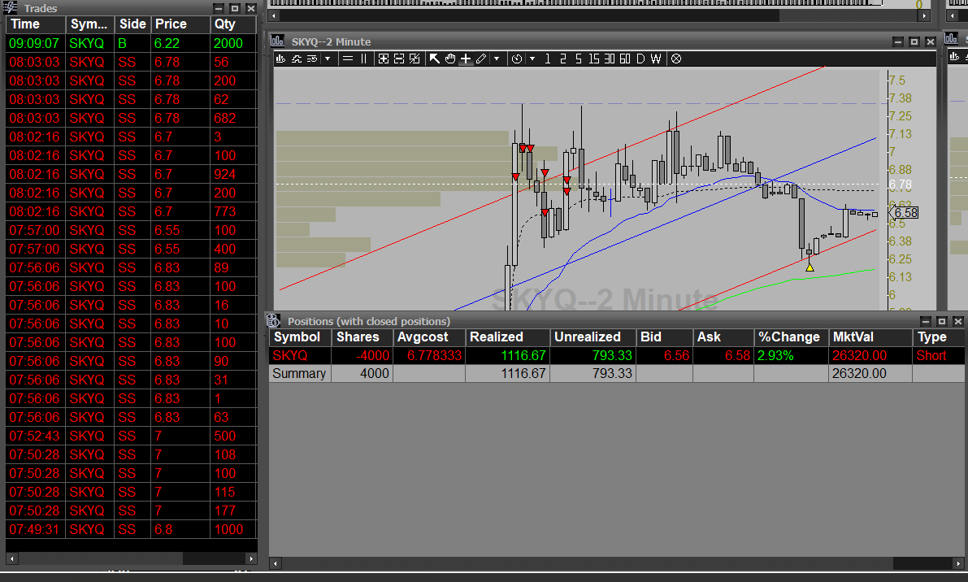The image size is (968, 582).
Task: Select the hand pan tool
Action: (x=450, y=59)
